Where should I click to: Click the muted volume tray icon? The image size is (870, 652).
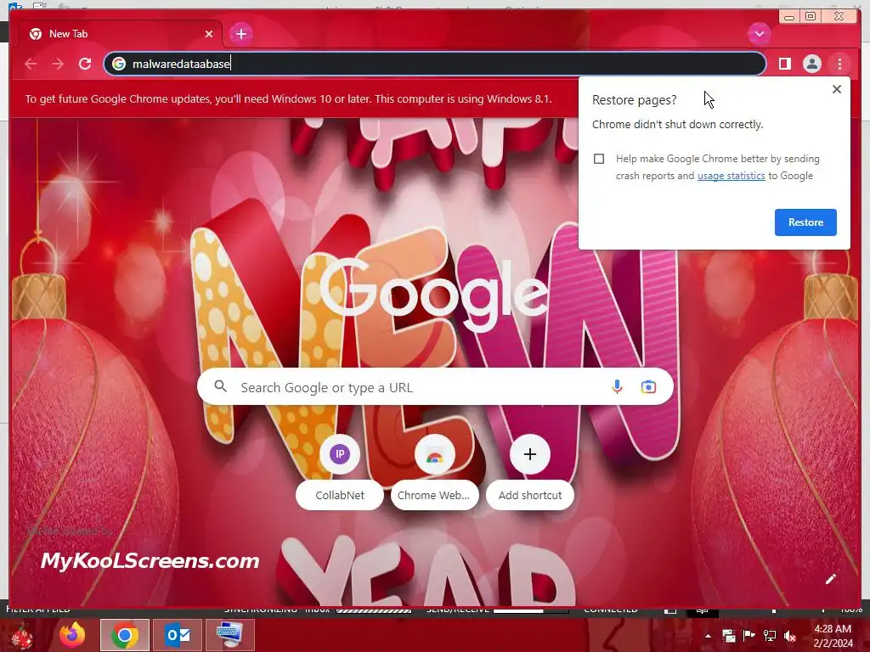789,636
